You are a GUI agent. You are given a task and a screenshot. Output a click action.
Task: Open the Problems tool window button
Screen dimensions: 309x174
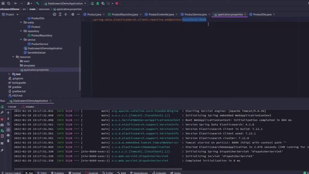57,173
